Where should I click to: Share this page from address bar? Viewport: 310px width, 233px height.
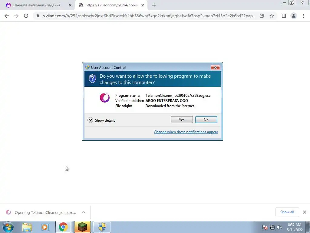(262, 16)
